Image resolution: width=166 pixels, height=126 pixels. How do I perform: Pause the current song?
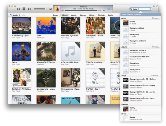tap(24, 9)
